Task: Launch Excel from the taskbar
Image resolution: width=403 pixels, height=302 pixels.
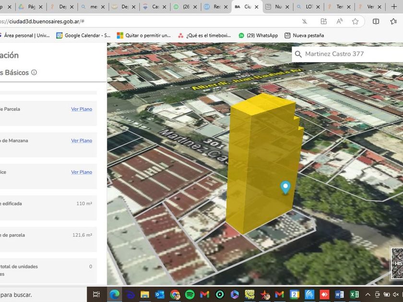Action: (x=355, y=294)
